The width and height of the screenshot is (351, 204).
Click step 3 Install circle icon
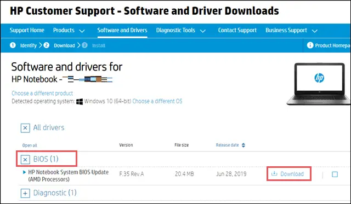click(x=84, y=45)
